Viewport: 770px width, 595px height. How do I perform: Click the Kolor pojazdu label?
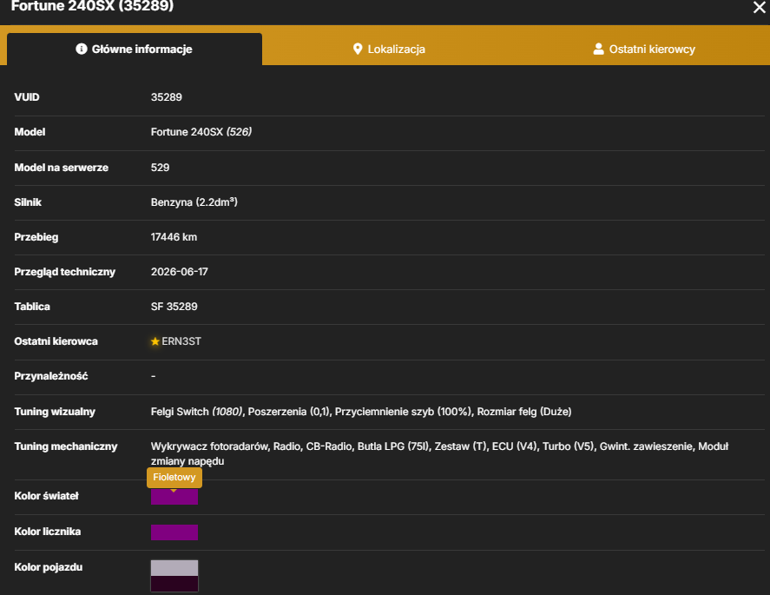pos(48,567)
